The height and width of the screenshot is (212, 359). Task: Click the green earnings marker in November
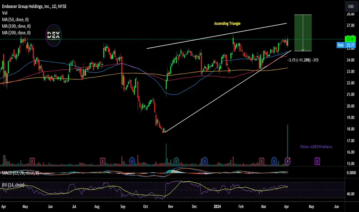[x=176, y=162]
